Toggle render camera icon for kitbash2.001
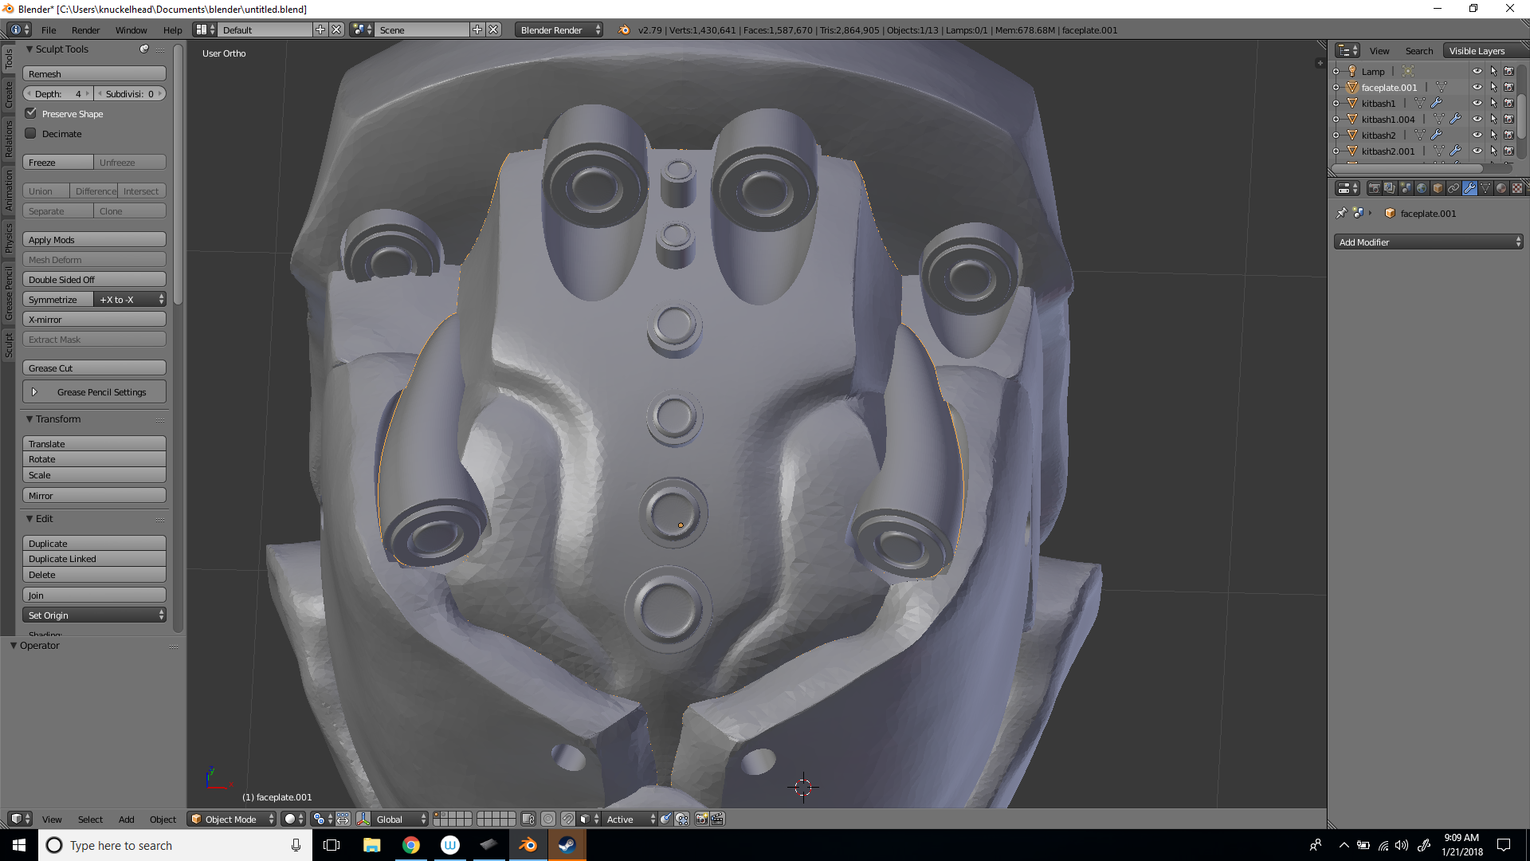This screenshot has height=861, width=1530. point(1508,151)
